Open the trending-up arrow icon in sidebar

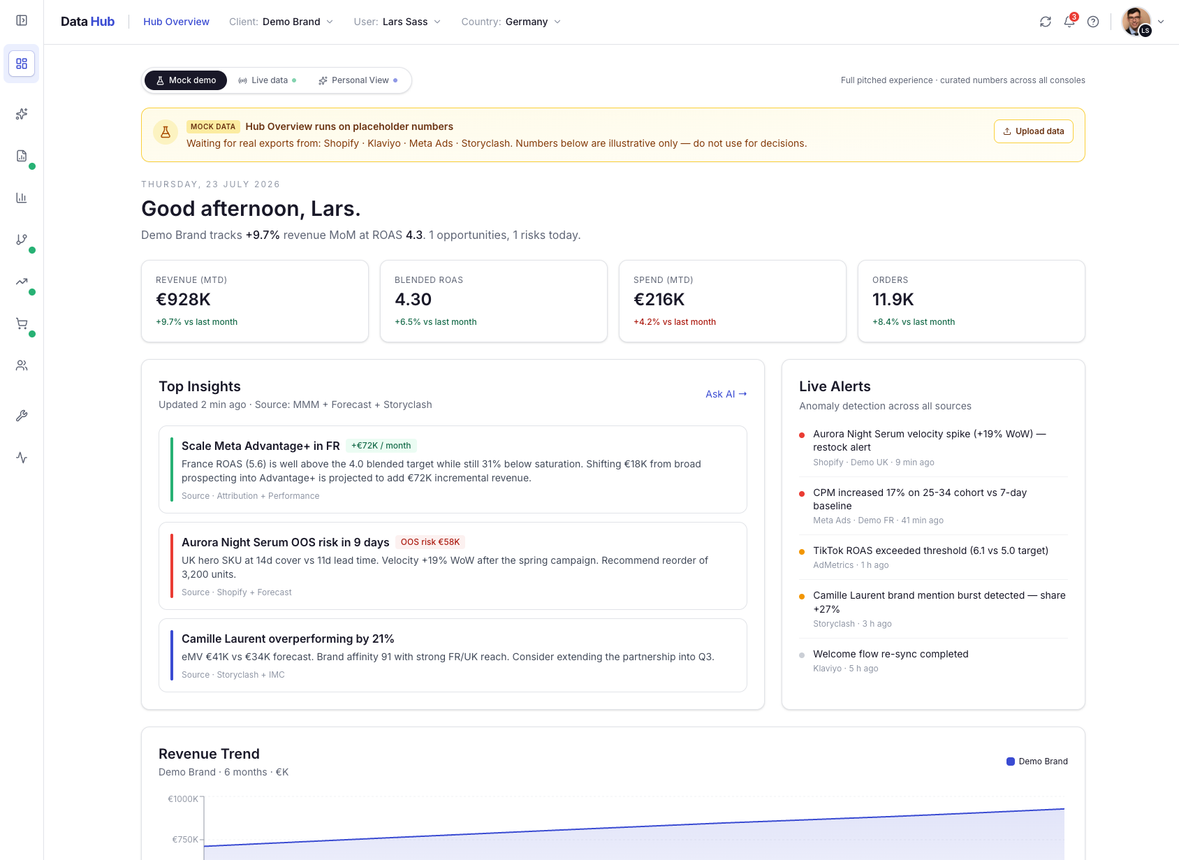click(x=22, y=282)
